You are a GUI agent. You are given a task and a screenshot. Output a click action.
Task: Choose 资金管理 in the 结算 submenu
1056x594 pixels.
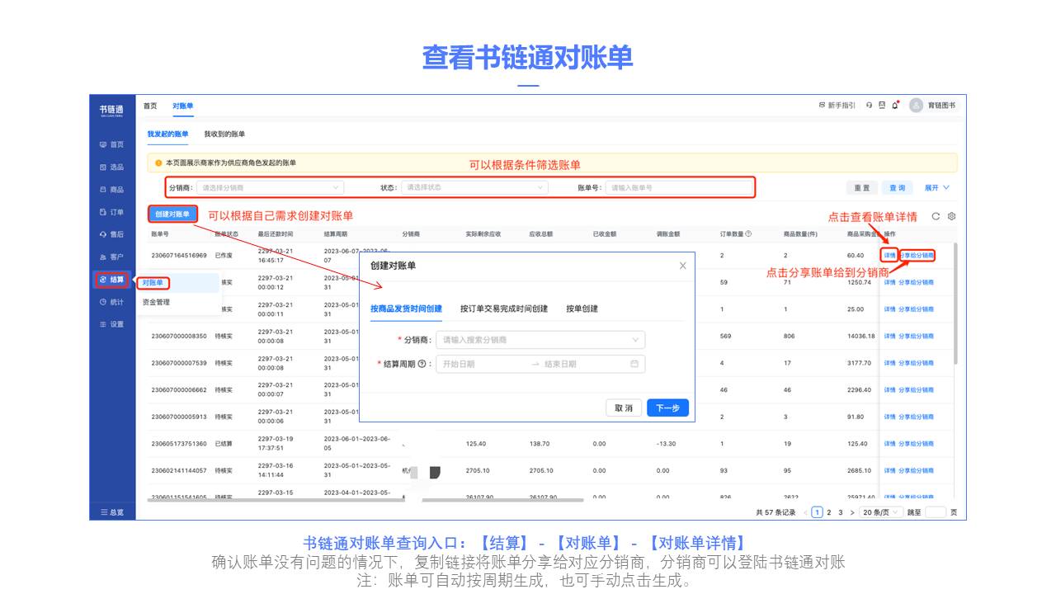(x=156, y=302)
